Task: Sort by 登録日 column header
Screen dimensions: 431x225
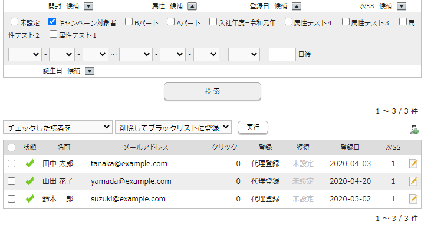Action: point(350,147)
